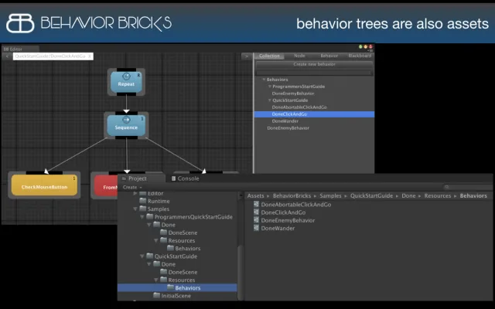Collapse ProgrammersStartGuide group in Collection panel

(270, 87)
